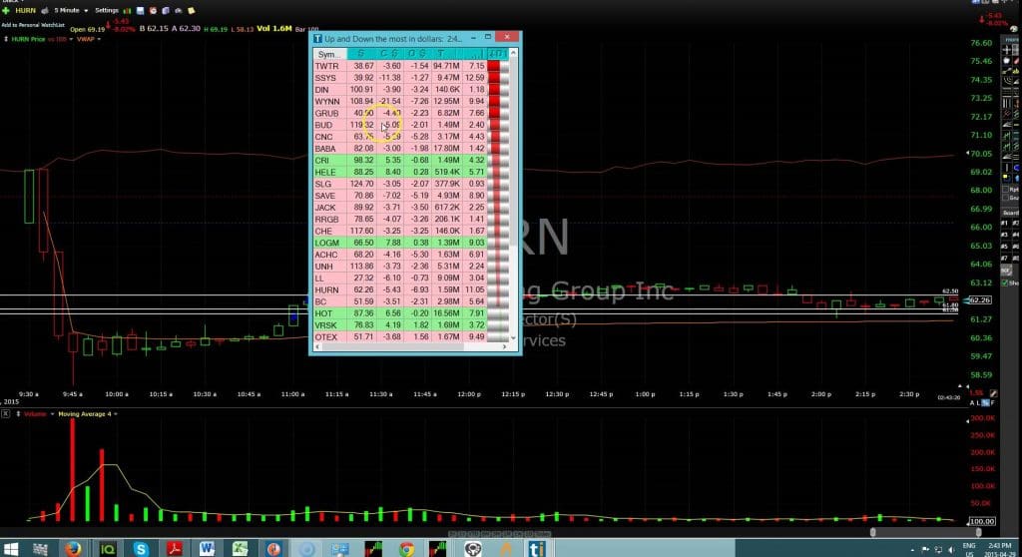
Task: Open the IQ app in taskbar
Action: 107,549
